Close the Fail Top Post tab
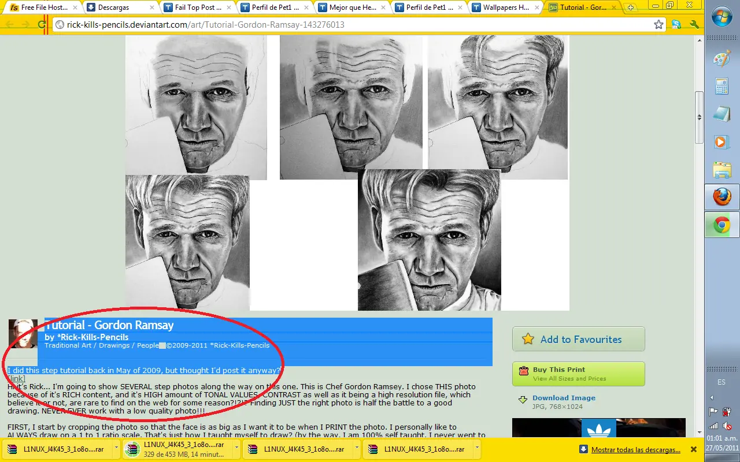 point(228,8)
